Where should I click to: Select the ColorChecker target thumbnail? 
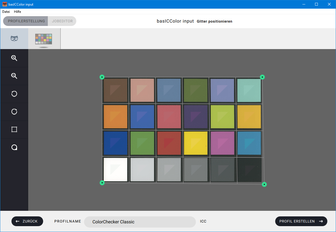44,39
